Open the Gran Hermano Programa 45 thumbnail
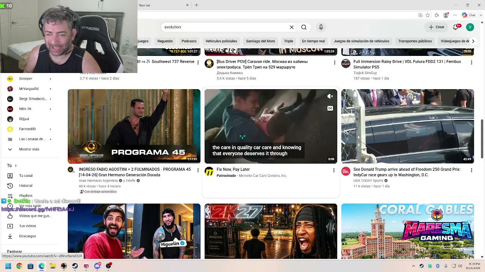Screen dimensions: 485x272 coord(134,126)
